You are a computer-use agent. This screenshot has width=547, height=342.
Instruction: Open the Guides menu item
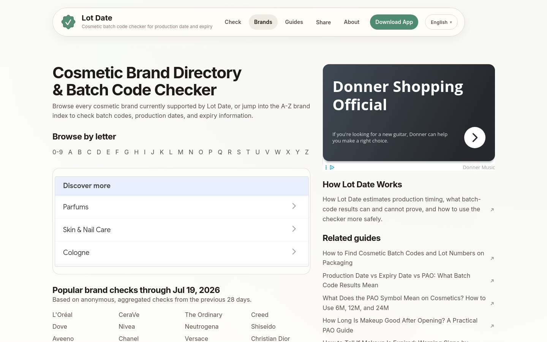click(294, 22)
